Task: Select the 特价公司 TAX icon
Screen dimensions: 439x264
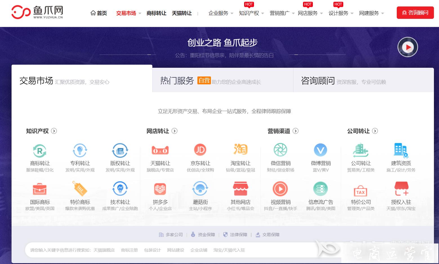Action: (361, 191)
